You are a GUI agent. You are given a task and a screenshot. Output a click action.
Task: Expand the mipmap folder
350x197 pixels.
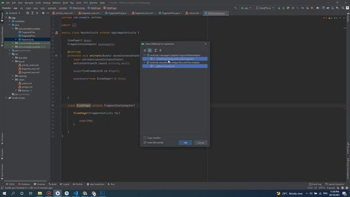click(13, 76)
